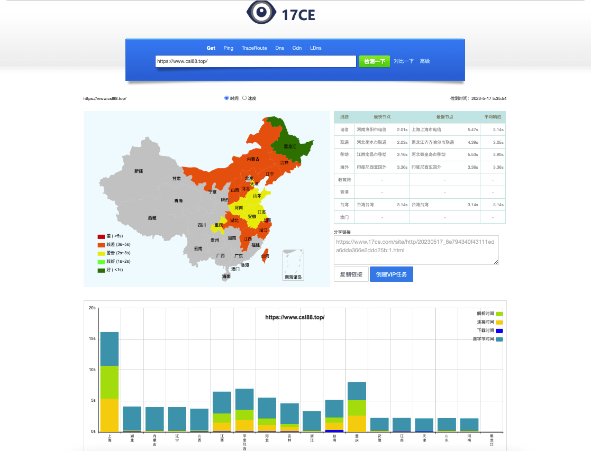Click 新疆 region on the map

pos(138,171)
